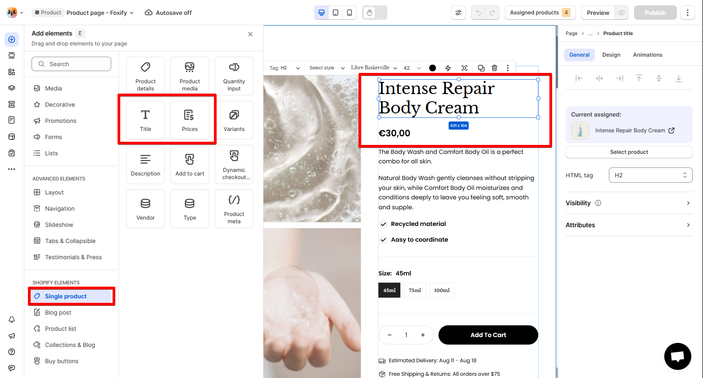Select the Prices element tile
The height and width of the screenshot is (378, 703).
tap(190, 120)
